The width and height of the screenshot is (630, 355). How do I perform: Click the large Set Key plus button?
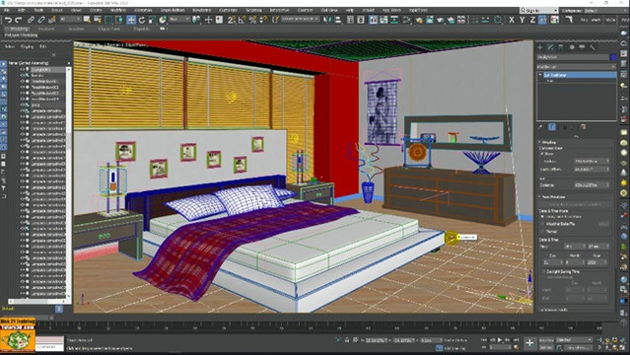click(x=530, y=343)
